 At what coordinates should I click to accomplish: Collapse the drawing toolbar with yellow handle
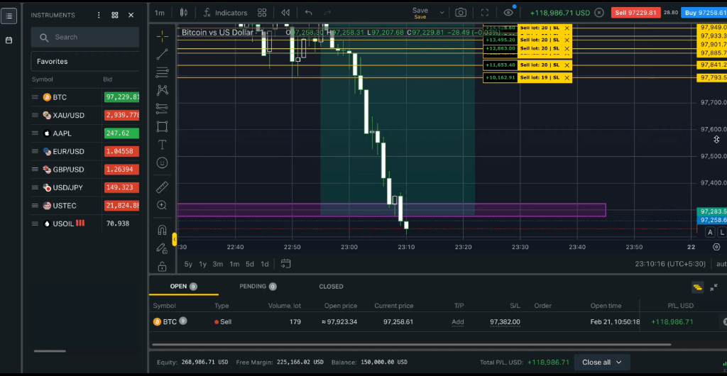[175, 239]
